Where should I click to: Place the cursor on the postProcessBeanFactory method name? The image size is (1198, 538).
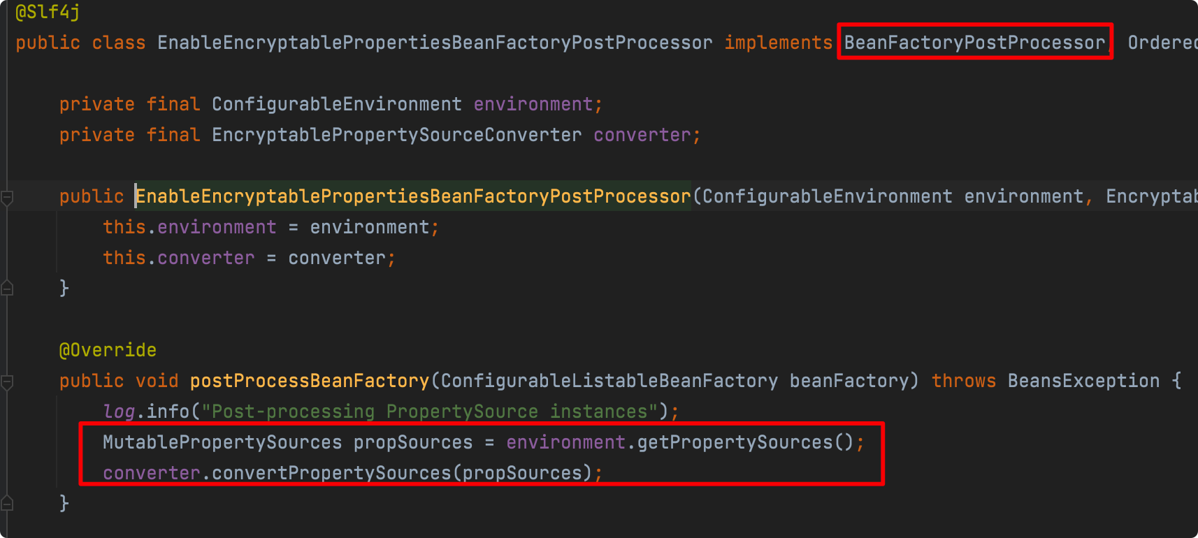(310, 381)
